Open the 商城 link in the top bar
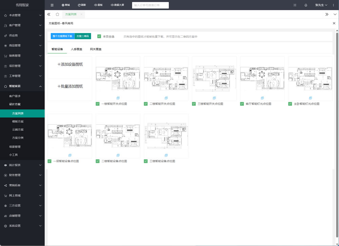Screen dimensions: 339x246 click(66, 5)
